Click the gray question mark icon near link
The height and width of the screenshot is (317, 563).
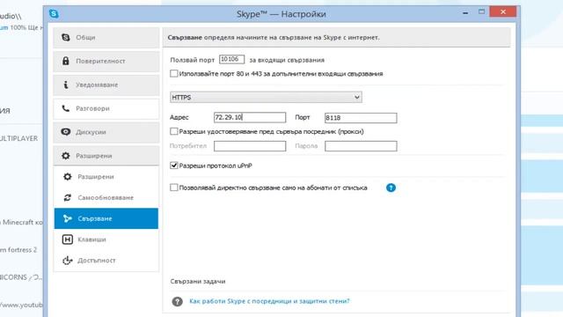[177, 301]
